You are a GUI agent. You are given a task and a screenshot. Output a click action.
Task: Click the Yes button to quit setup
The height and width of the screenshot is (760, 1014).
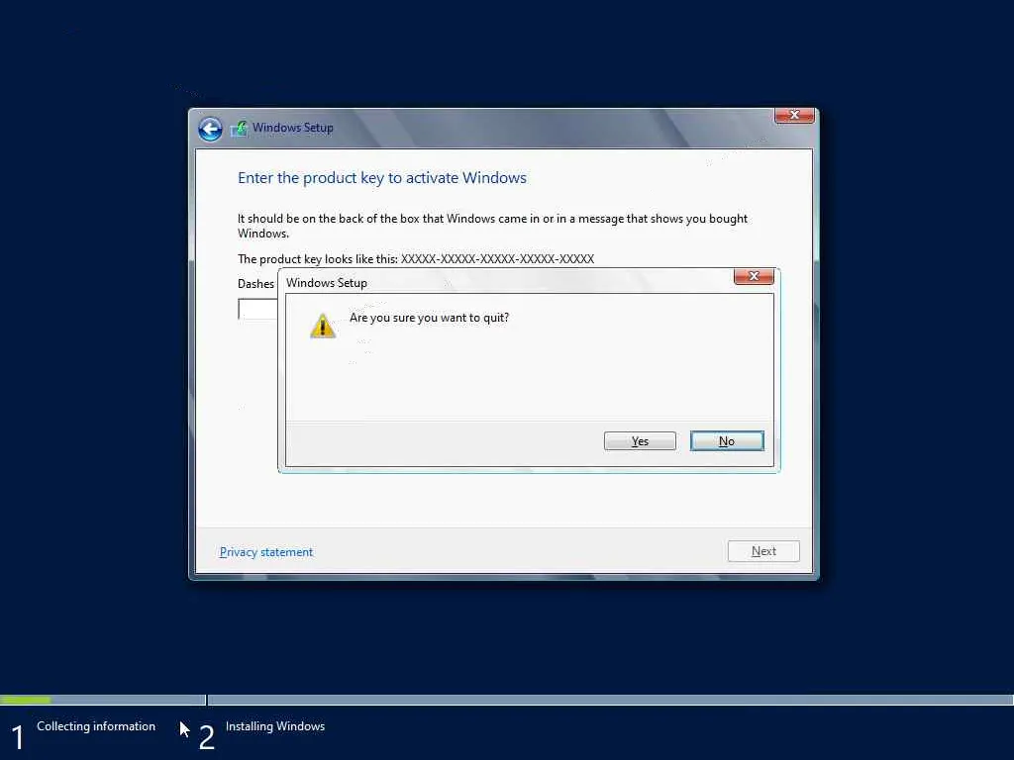coord(640,440)
